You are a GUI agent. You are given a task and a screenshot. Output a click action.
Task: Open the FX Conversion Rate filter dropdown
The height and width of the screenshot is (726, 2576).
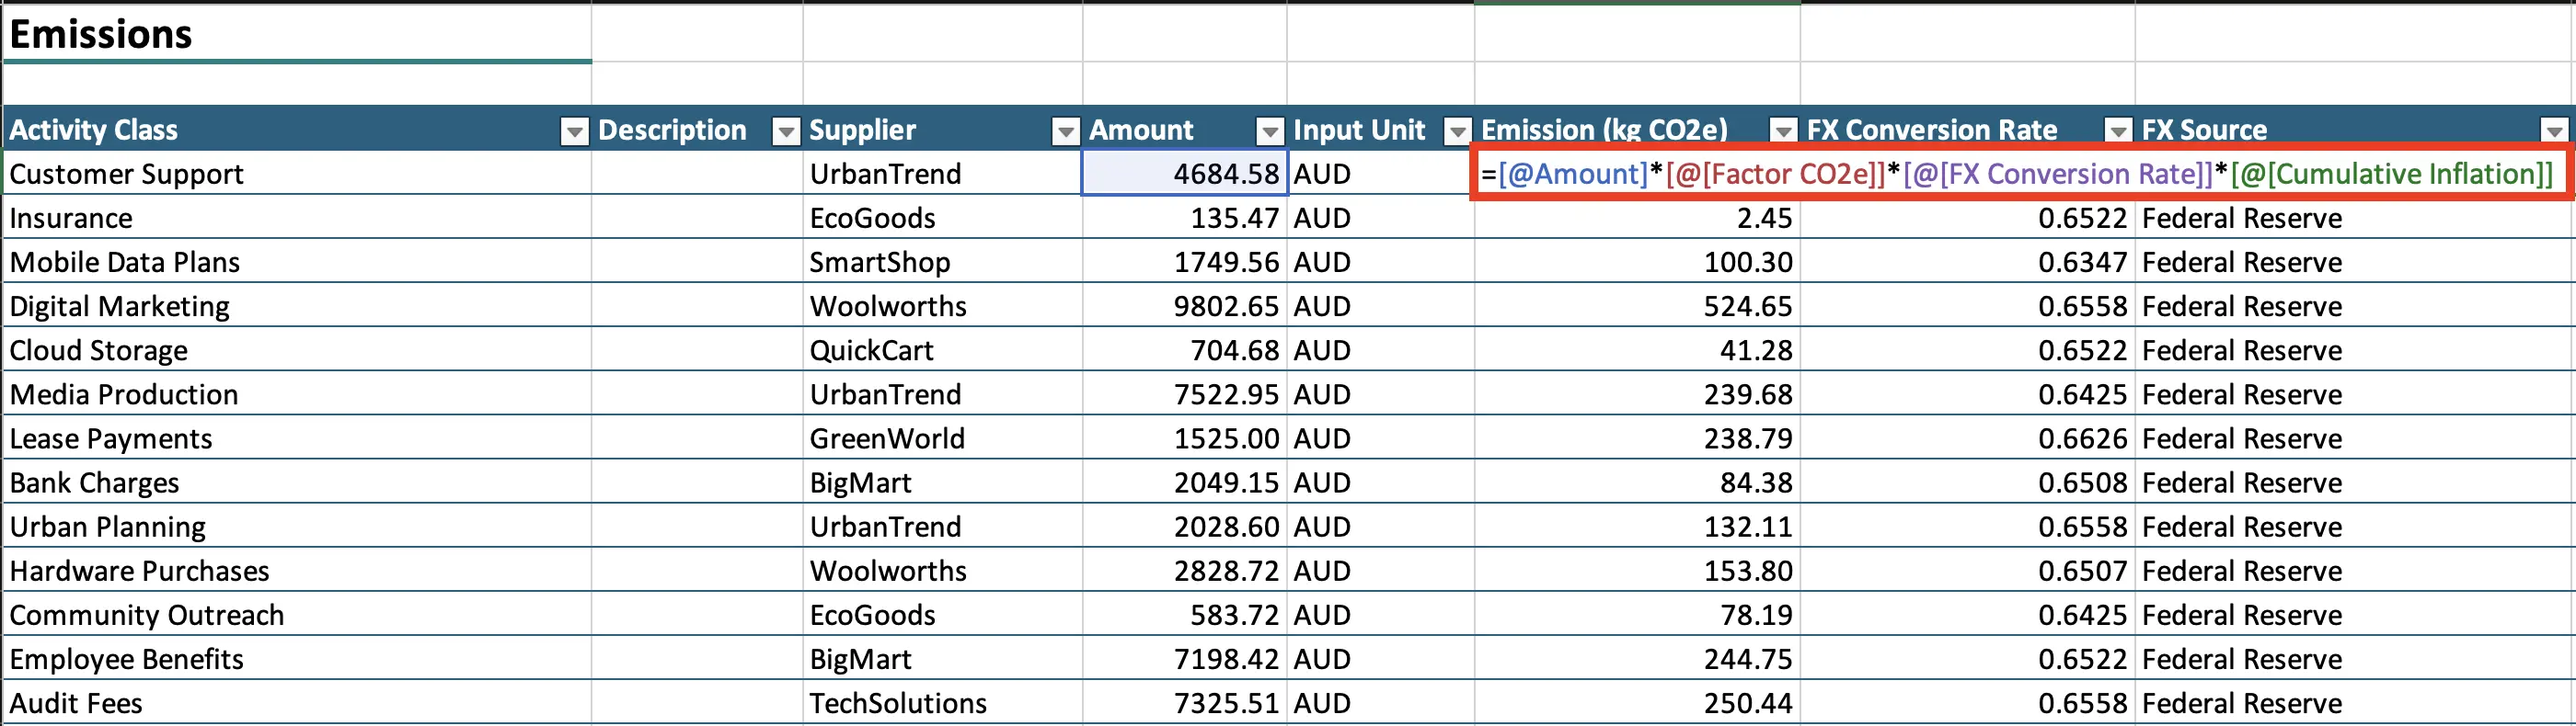coord(2118,130)
